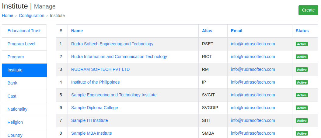Open Nationality sidebar item
The height and width of the screenshot is (138, 321).
click(17, 109)
